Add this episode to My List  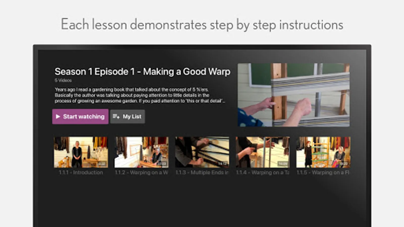pyautogui.click(x=128, y=117)
